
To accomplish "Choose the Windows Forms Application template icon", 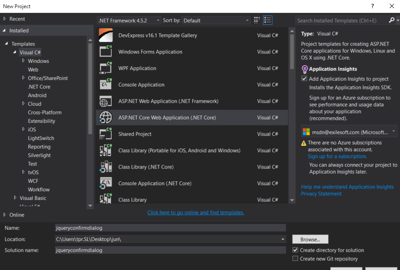I will tap(106, 51).
